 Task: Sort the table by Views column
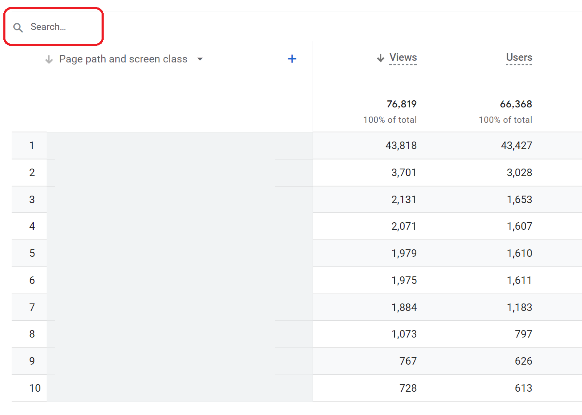pos(403,57)
